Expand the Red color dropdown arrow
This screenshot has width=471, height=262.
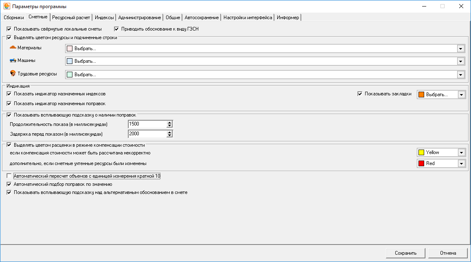click(462, 163)
